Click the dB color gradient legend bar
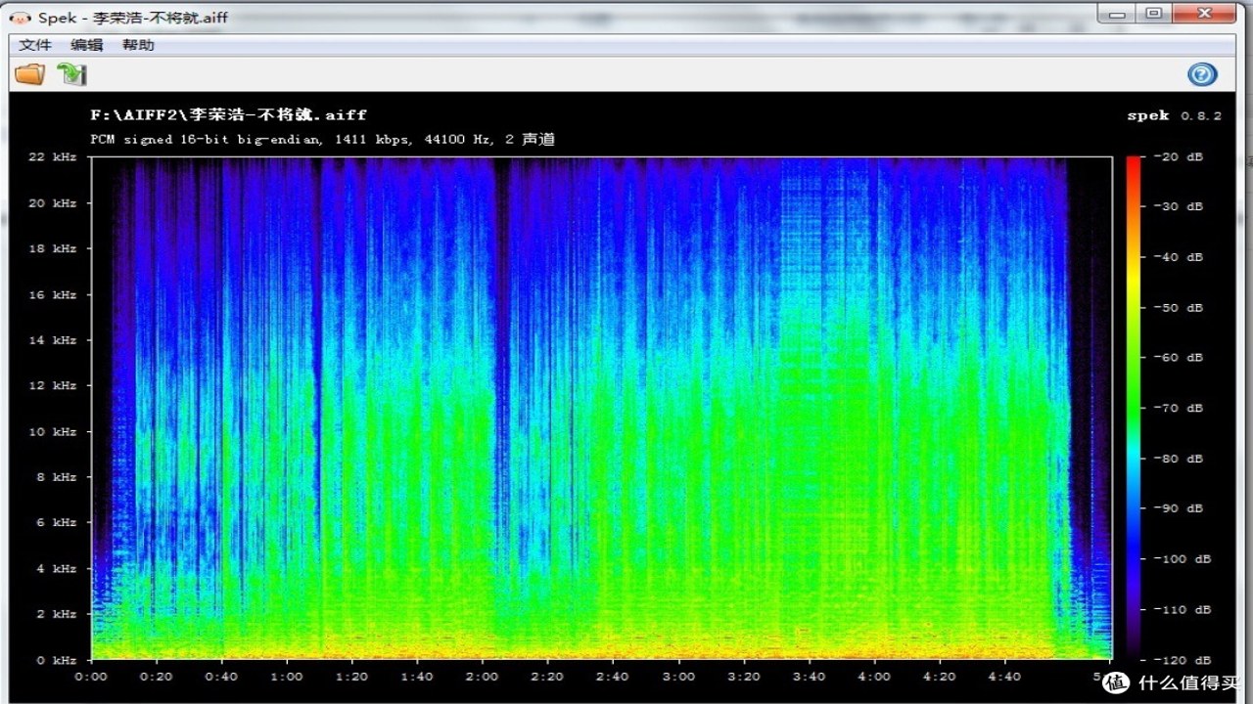The height and width of the screenshot is (704, 1253). [x=1134, y=408]
